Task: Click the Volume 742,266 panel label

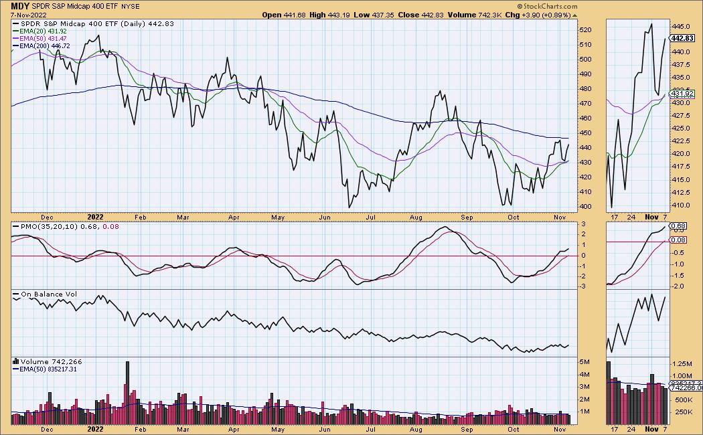Action: (51, 361)
